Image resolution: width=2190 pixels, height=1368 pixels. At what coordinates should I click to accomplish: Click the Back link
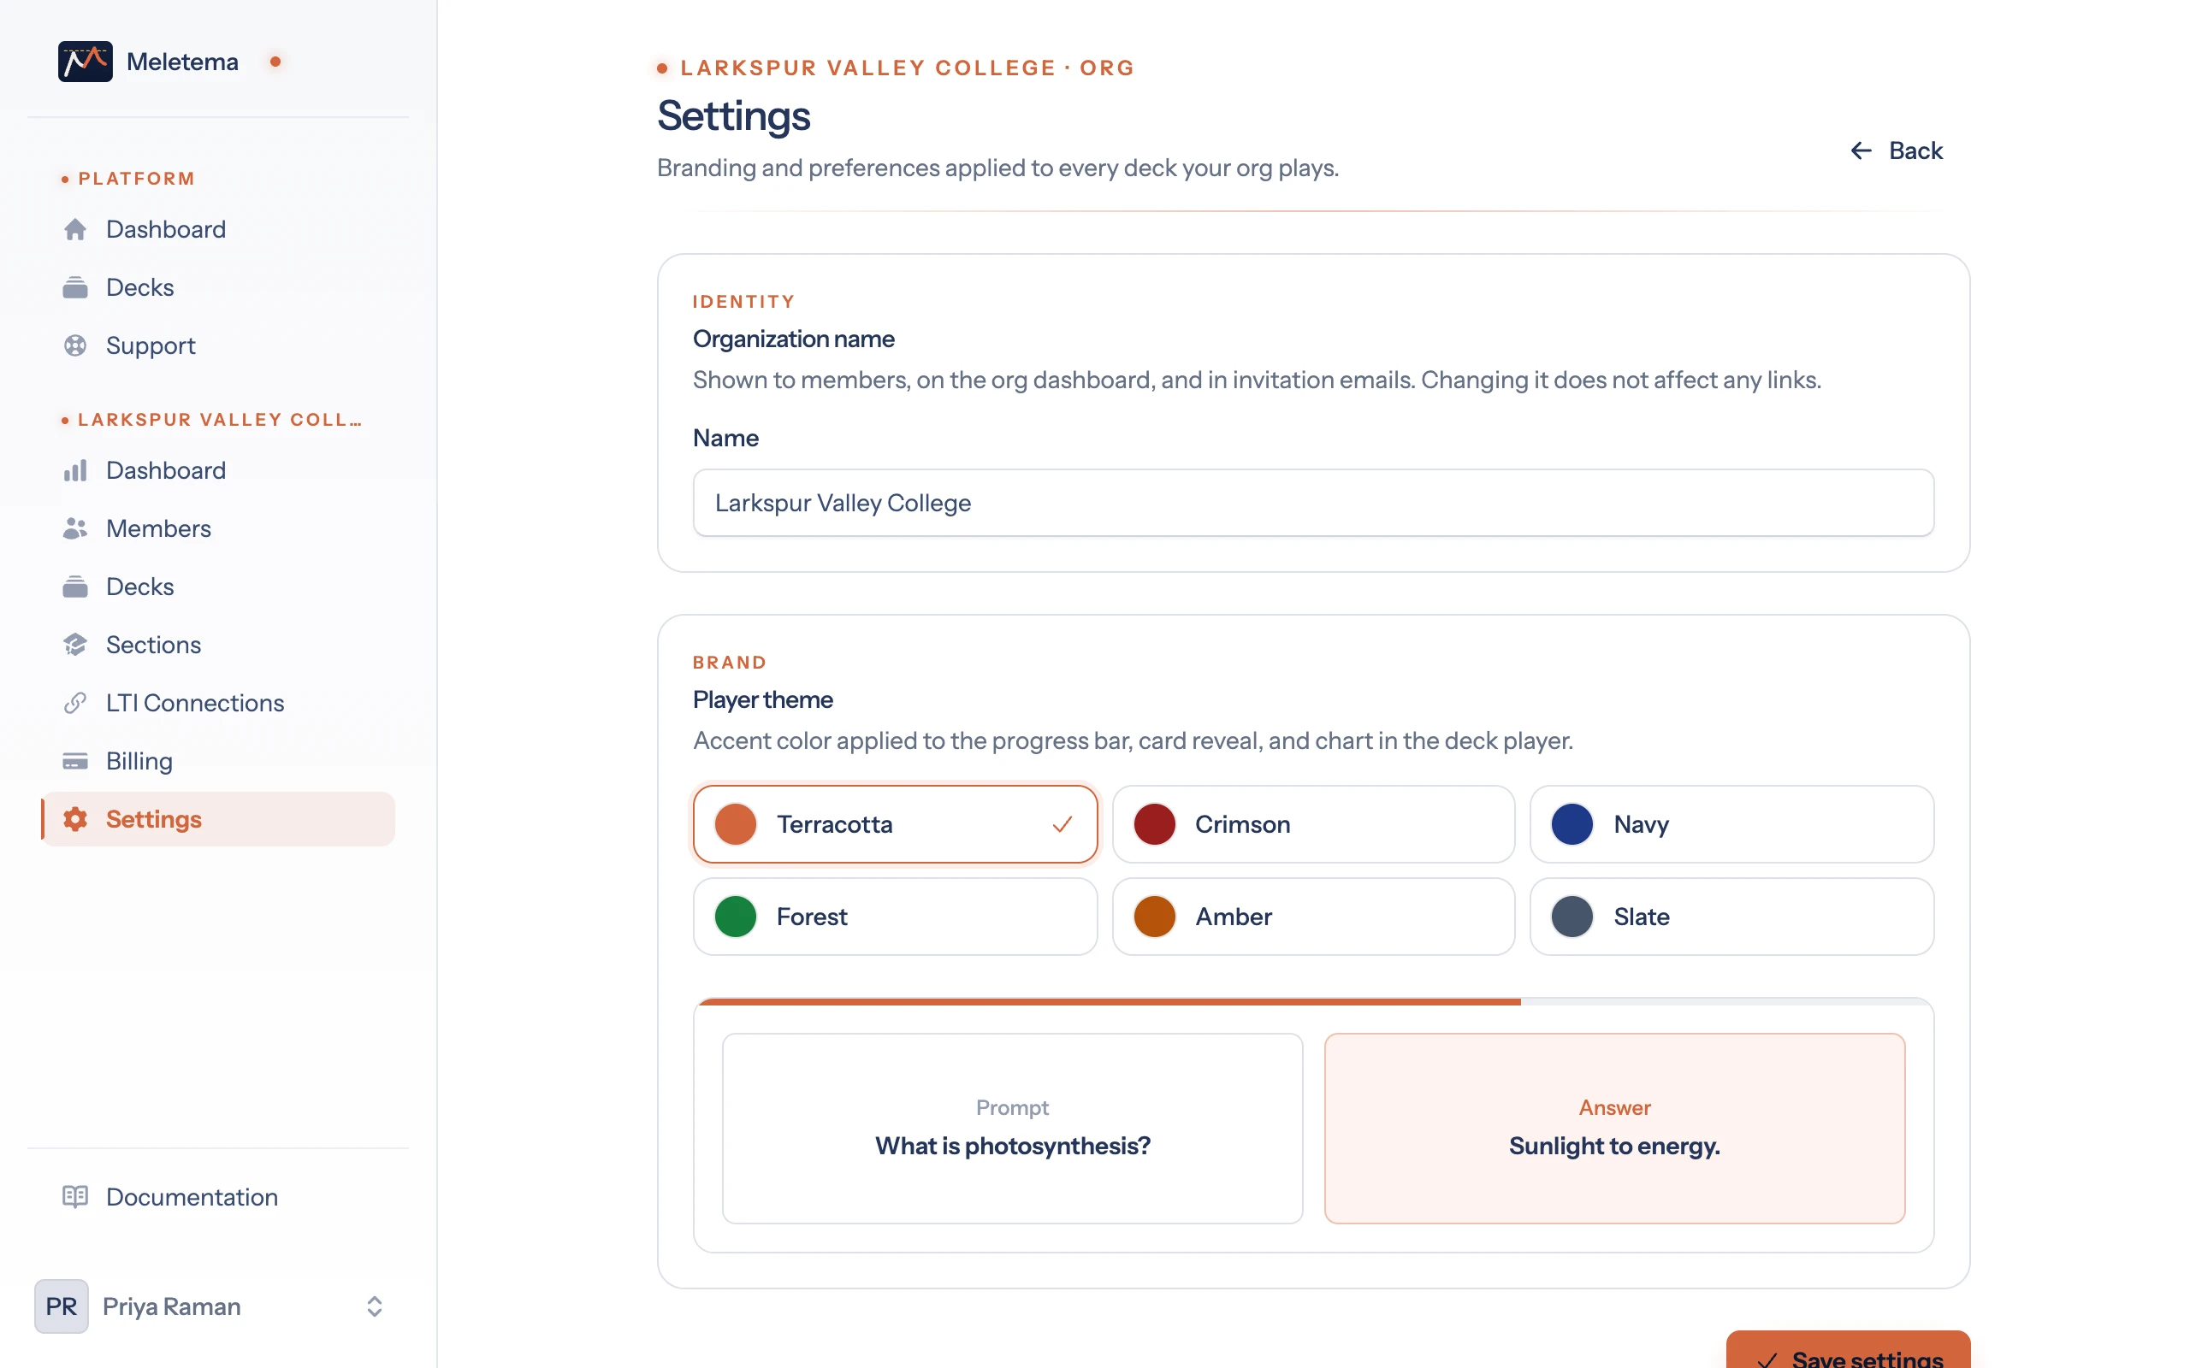click(1896, 150)
